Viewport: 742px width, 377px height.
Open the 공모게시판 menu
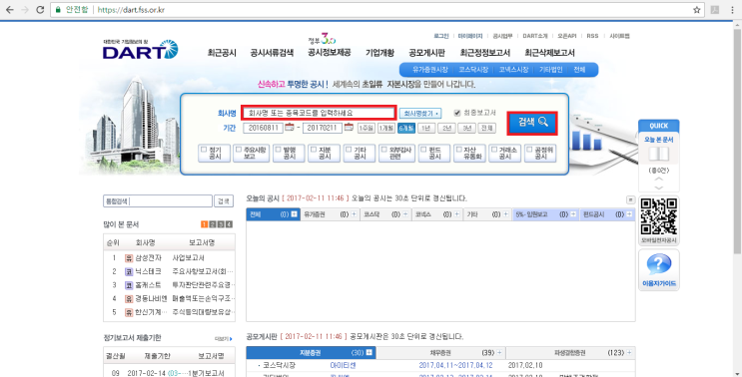point(426,53)
